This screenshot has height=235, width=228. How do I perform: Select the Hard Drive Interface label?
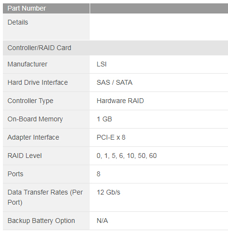pos(38,82)
